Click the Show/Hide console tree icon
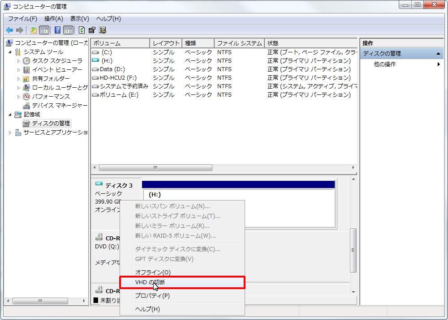448x320 pixels. 44,30
